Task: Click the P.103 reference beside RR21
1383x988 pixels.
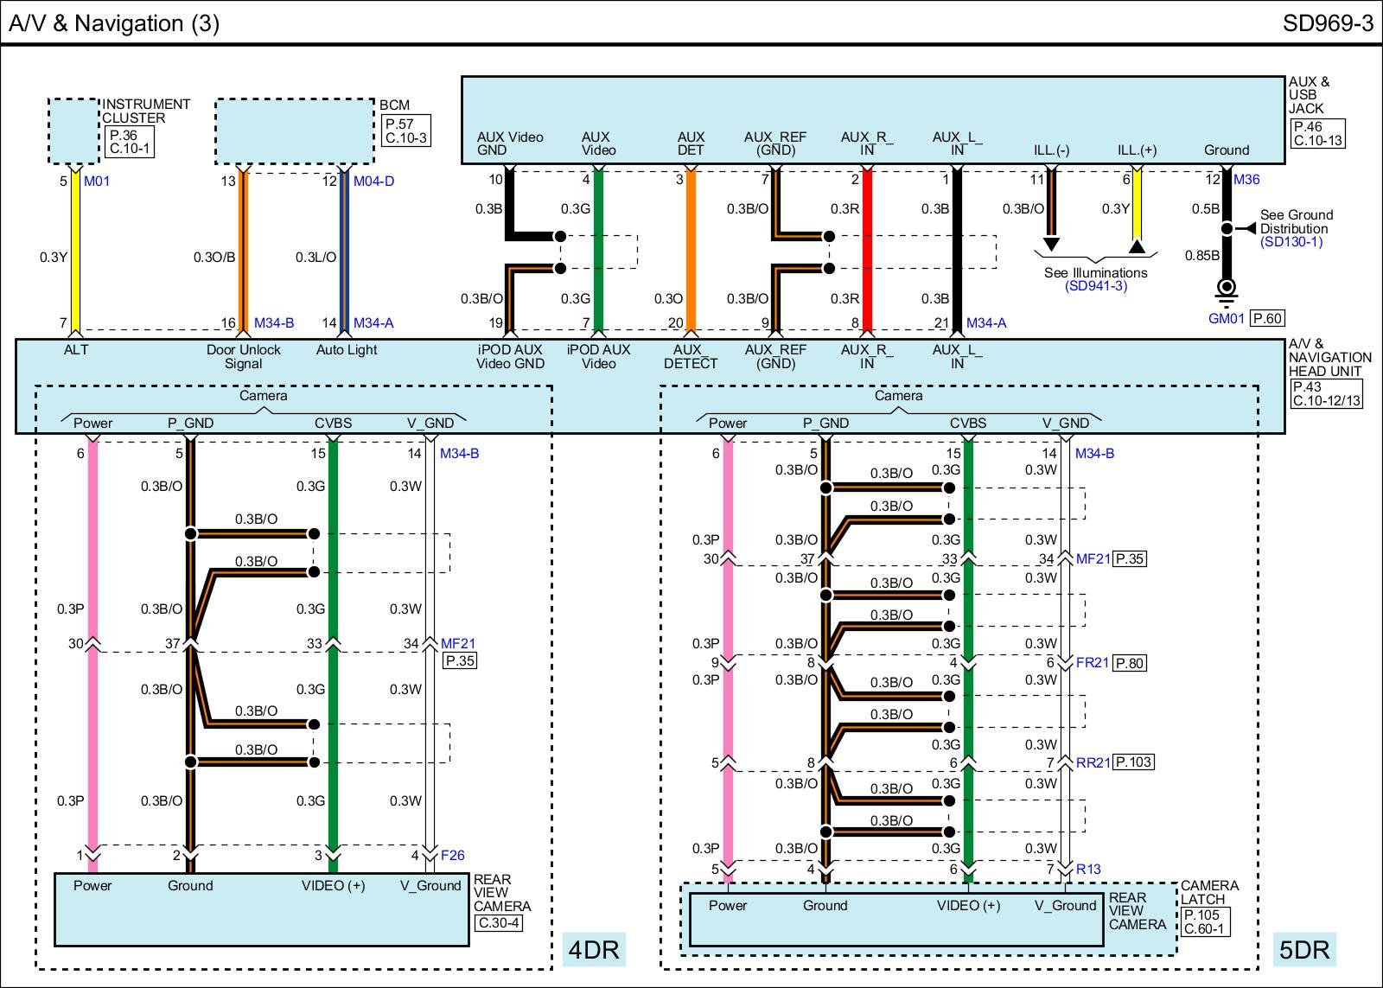Action: [1133, 762]
